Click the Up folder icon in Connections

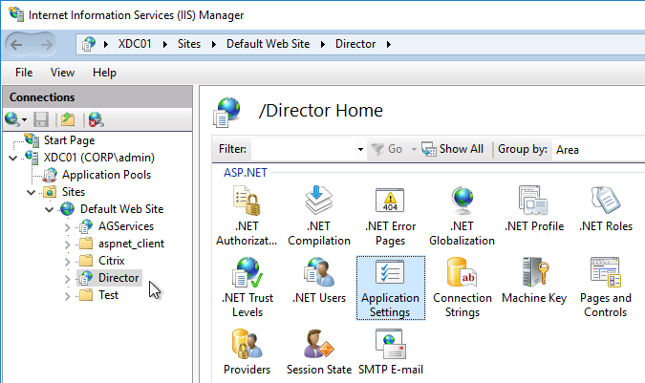click(68, 119)
